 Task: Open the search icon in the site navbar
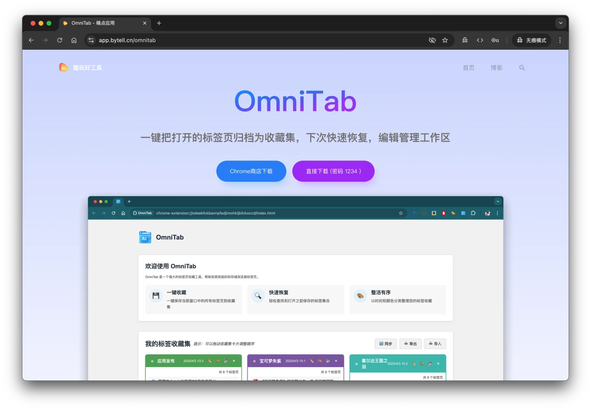point(522,68)
